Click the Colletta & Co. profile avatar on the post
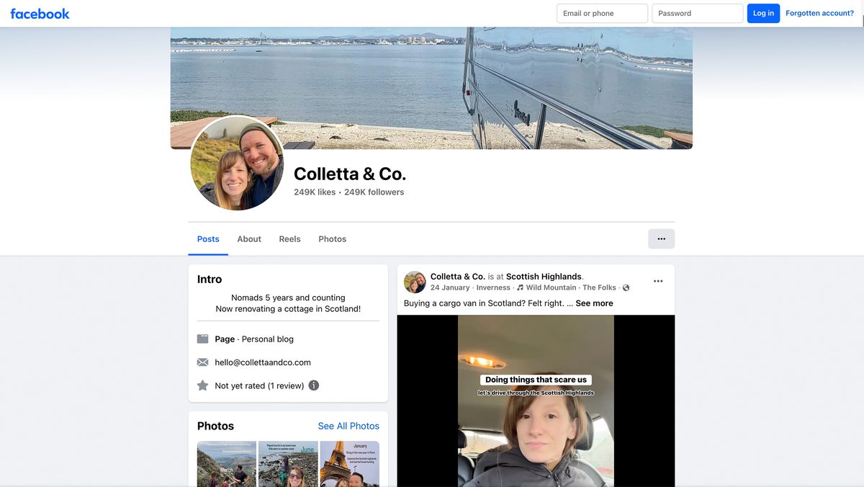The height and width of the screenshot is (487, 864). 415,282
